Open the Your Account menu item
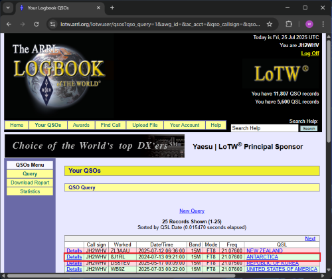The width and height of the screenshot is (332, 279). click(185, 125)
